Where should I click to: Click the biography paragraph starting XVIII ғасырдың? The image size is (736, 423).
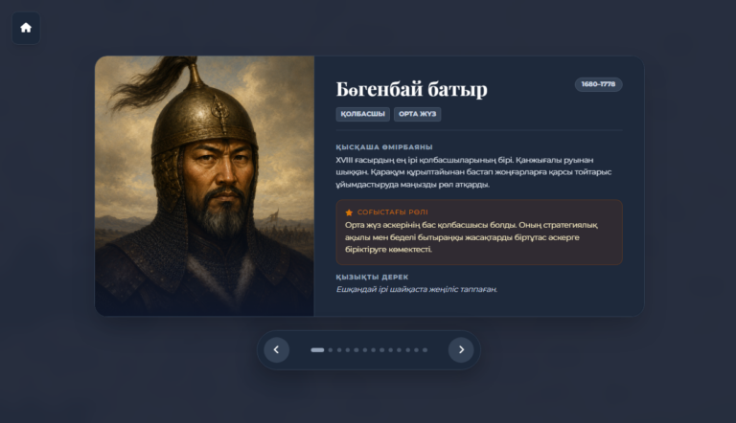click(x=473, y=172)
